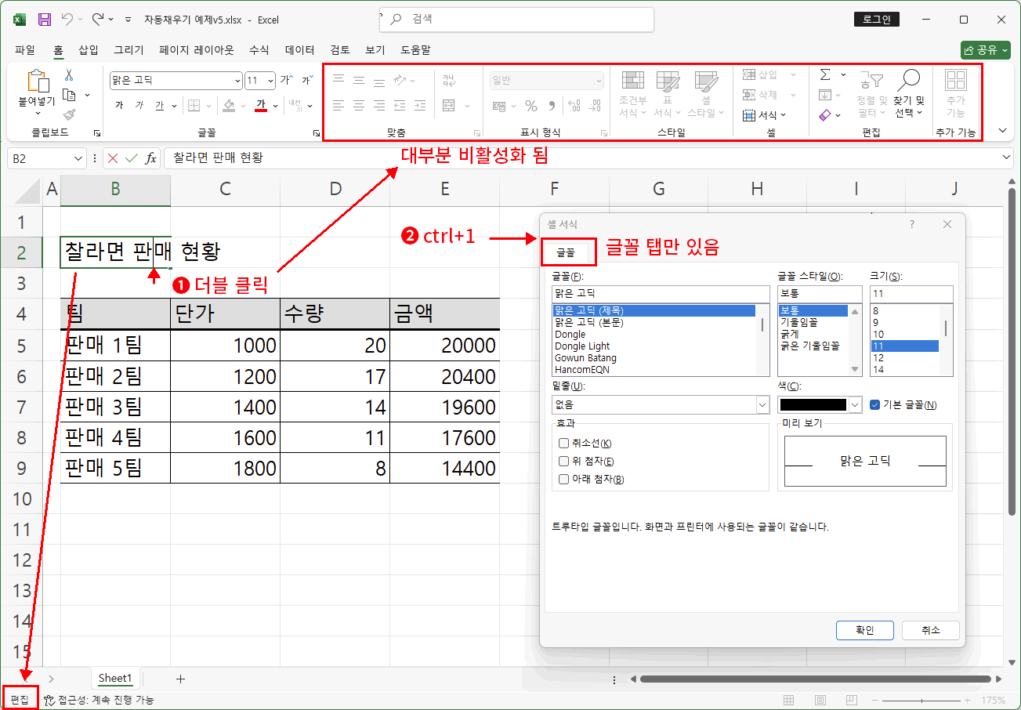Open font color palette arrow
The image size is (1021, 710).
[274, 105]
